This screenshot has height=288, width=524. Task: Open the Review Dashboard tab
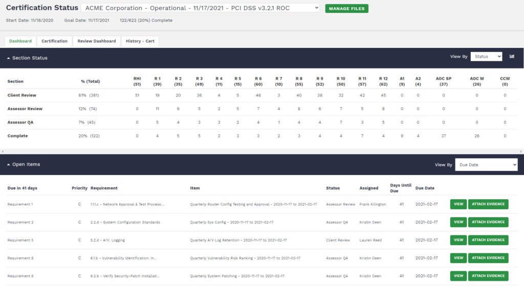pyautogui.click(x=97, y=41)
